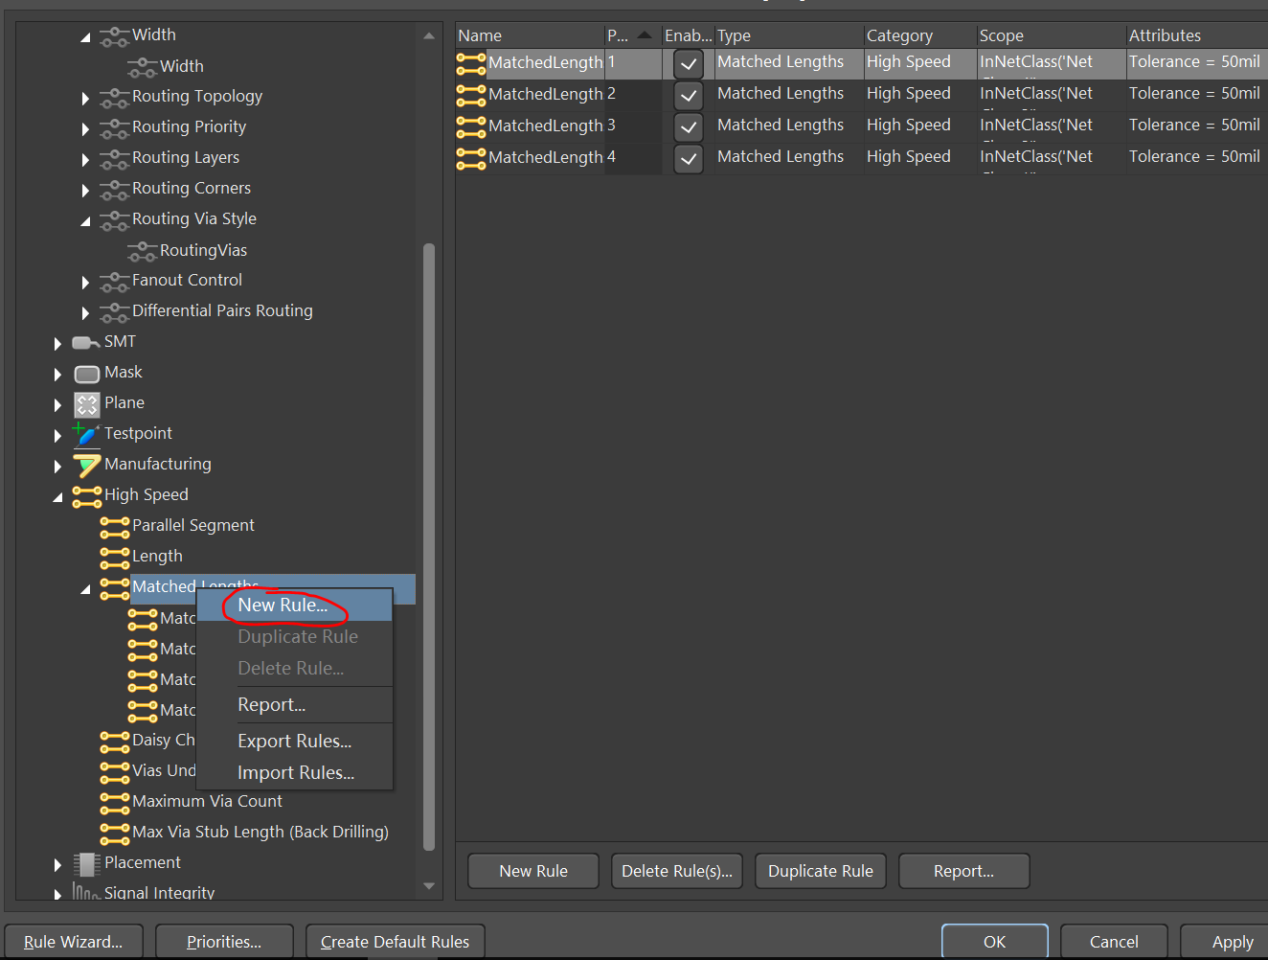
Task: Click the Delete Rule(s)... button
Action: tap(677, 871)
